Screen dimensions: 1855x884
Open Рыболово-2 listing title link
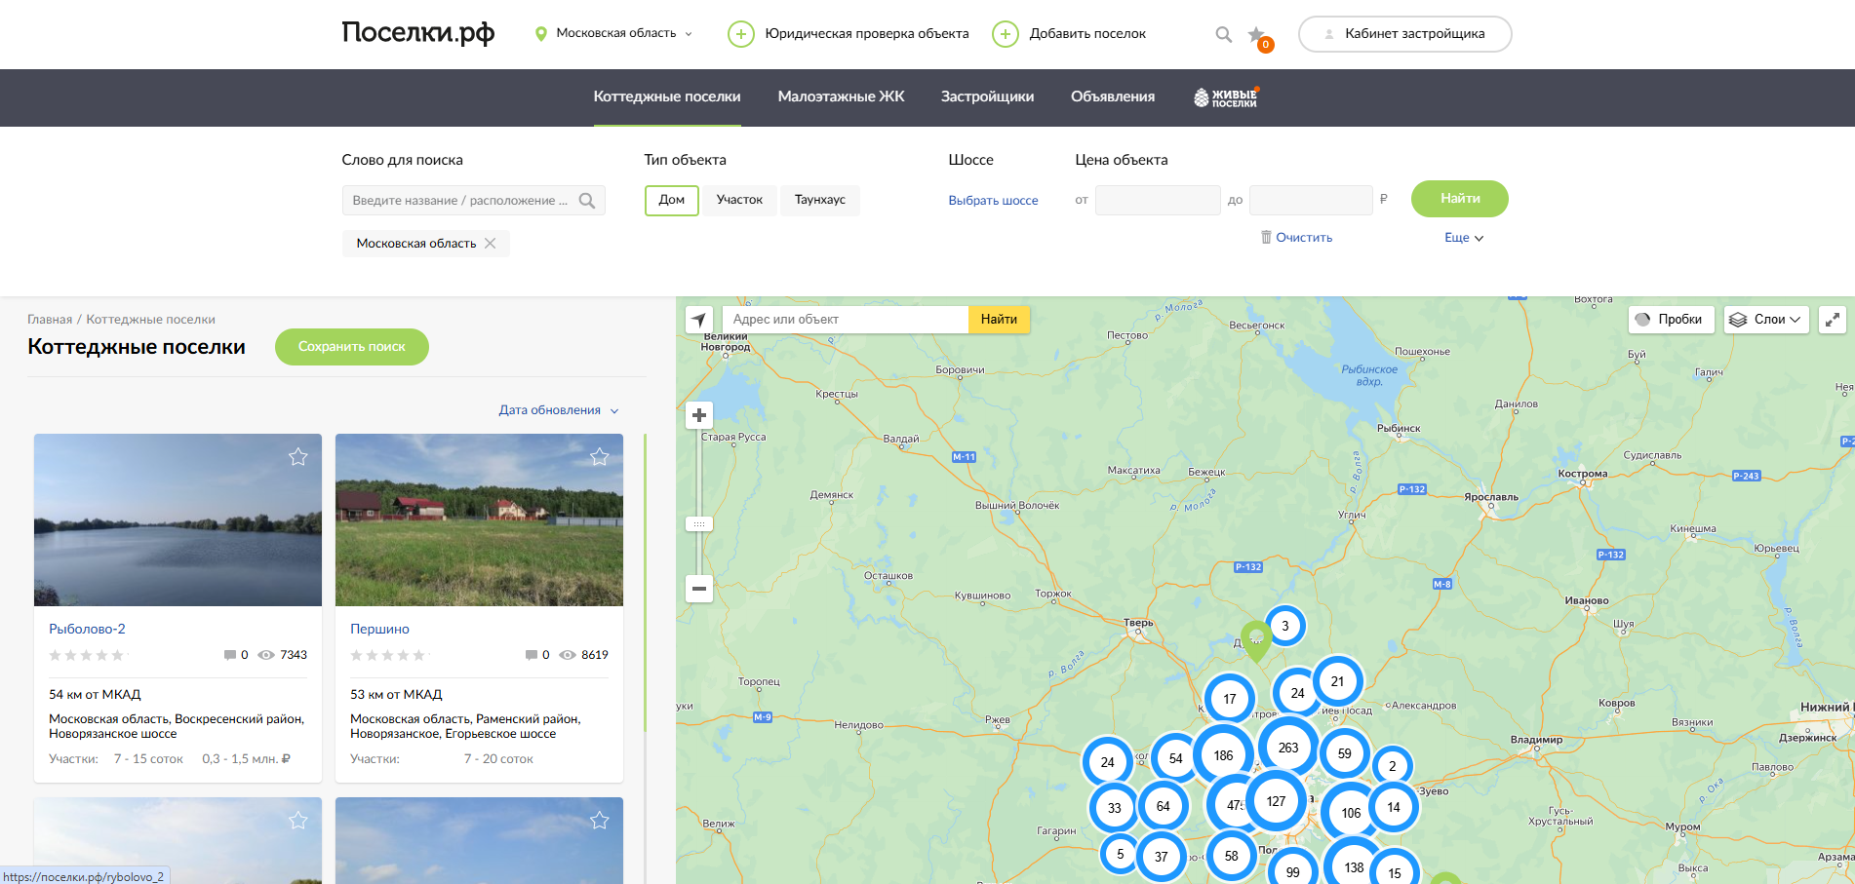87,630
